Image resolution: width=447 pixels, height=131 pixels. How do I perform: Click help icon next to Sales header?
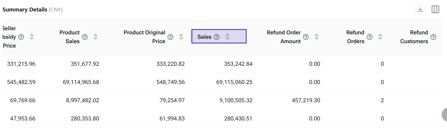tap(217, 37)
